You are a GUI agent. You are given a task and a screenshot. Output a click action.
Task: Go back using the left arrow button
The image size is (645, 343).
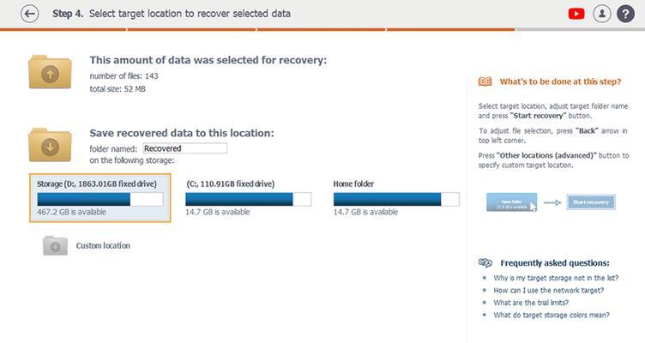pyautogui.click(x=30, y=14)
